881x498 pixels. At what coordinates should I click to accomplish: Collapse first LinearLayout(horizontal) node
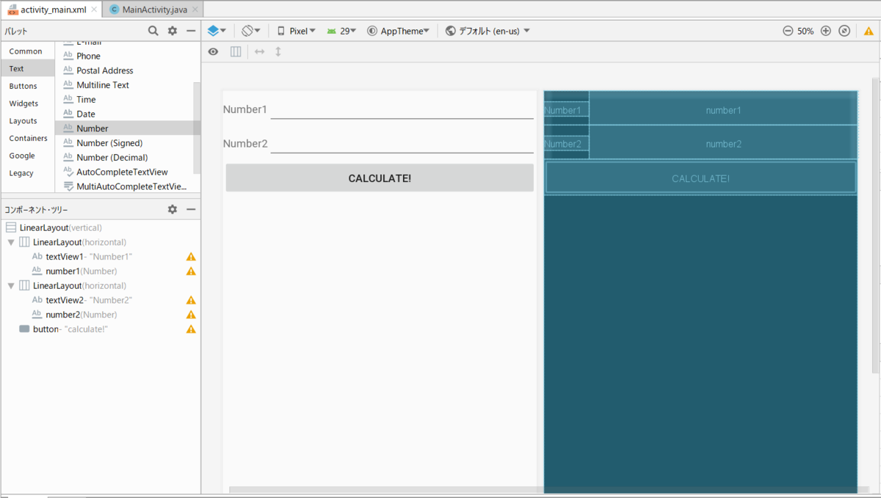point(11,242)
